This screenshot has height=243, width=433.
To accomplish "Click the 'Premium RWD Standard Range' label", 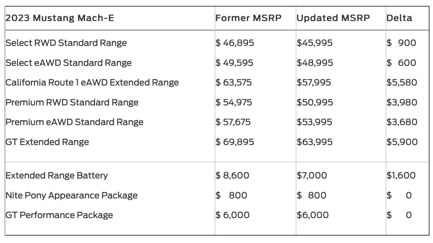I will click(x=72, y=102).
